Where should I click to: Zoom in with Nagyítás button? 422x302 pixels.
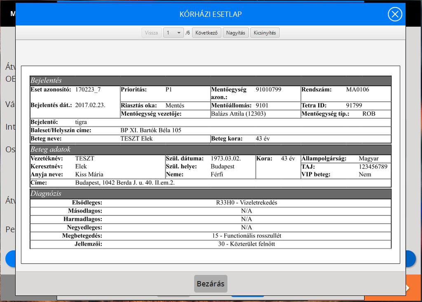[x=235, y=33]
